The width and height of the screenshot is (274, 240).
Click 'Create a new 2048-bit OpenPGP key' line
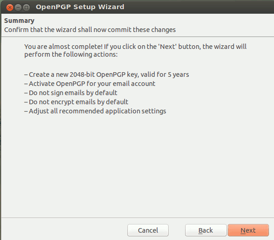[107, 75]
